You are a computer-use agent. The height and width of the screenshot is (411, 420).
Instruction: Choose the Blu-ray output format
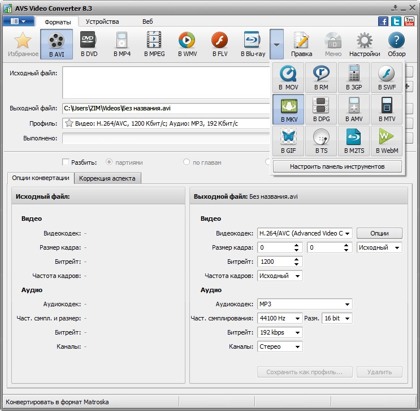click(x=252, y=44)
